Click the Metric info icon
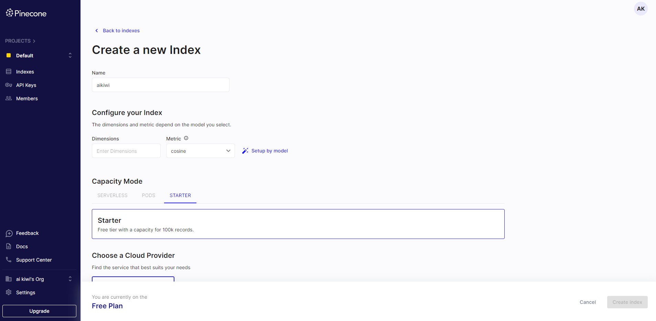The width and height of the screenshot is (656, 321). [x=186, y=138]
